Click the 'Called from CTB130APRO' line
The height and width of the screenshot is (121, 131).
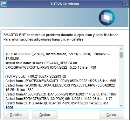coord(58,103)
